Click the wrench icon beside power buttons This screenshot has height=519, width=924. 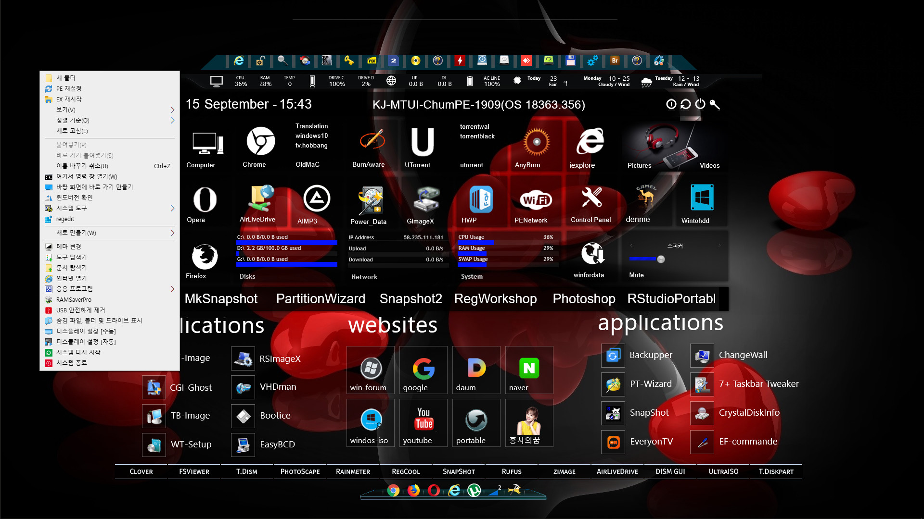tap(715, 104)
